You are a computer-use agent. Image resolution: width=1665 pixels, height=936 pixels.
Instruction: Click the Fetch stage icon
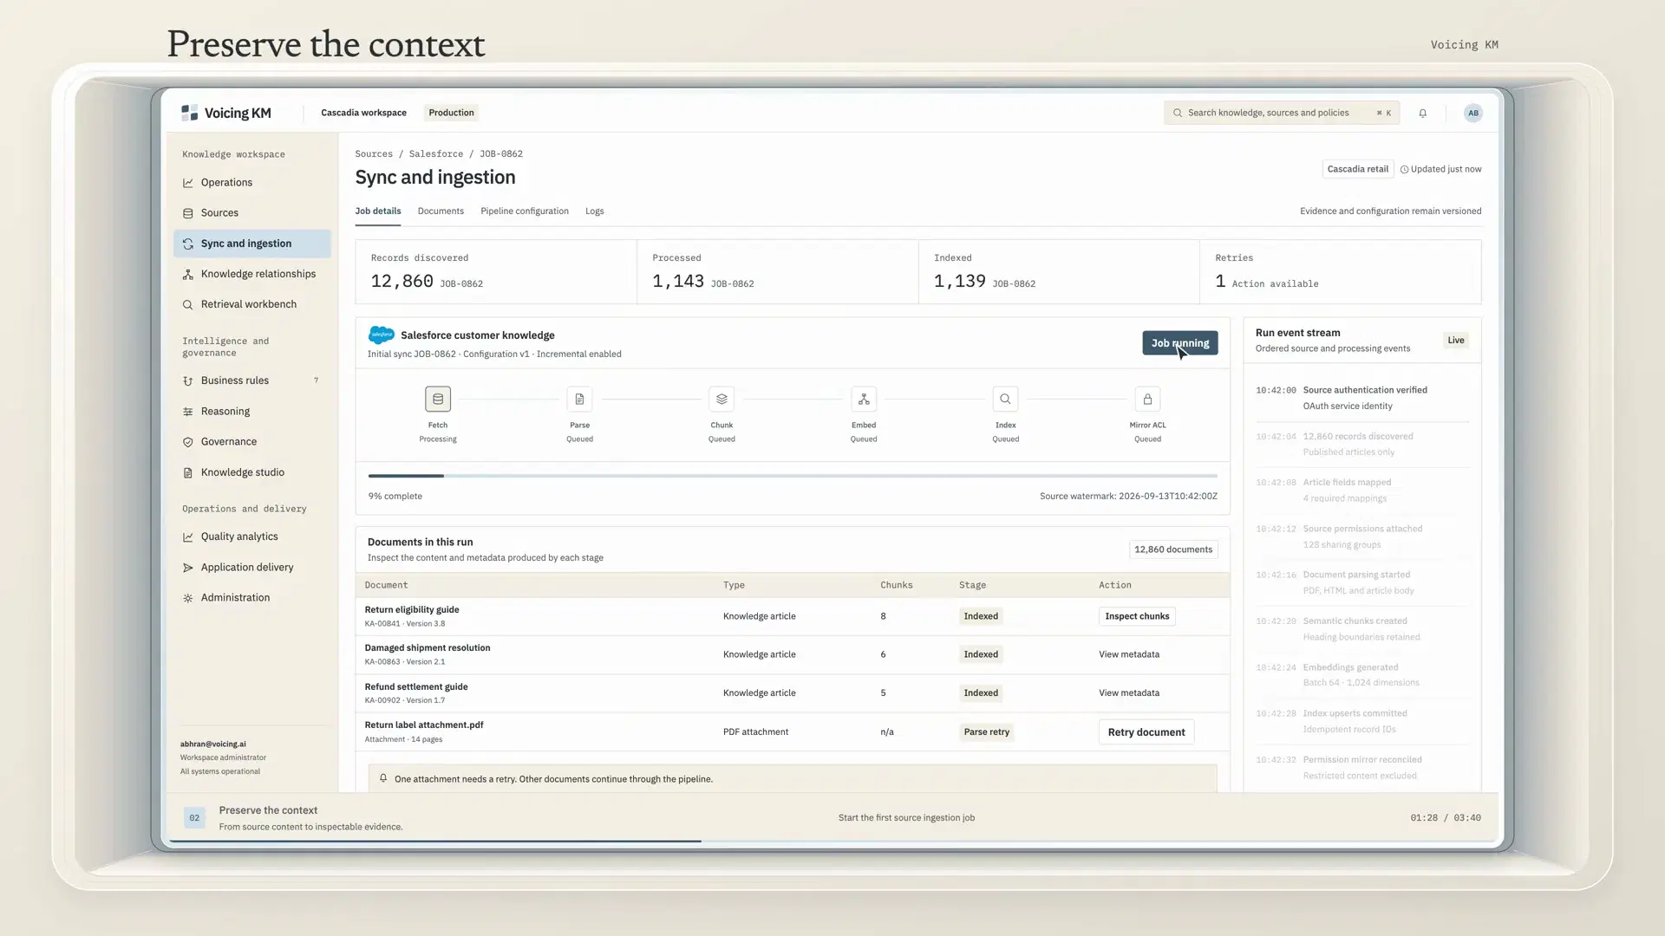[438, 399]
